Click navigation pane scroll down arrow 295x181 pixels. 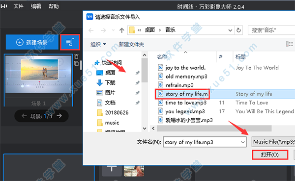point(145,129)
